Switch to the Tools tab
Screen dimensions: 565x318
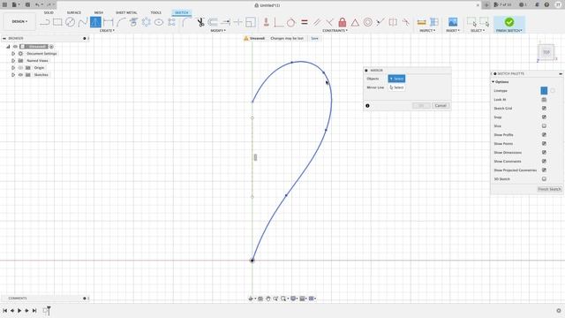[155, 12]
